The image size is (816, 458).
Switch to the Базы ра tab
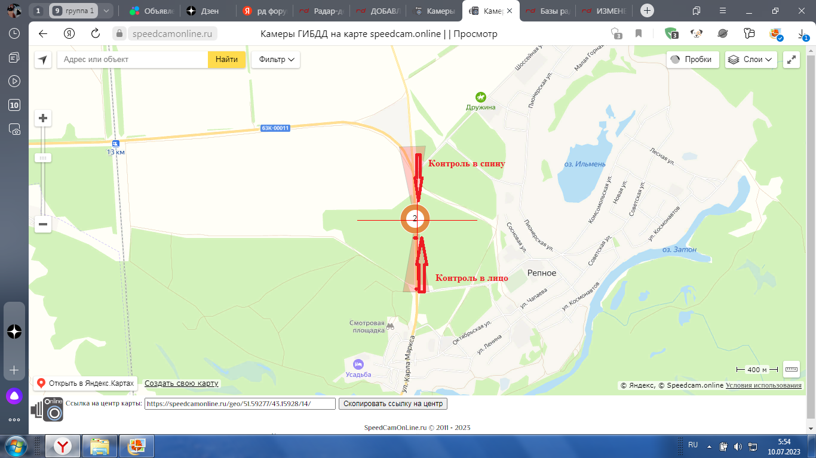[548, 11]
